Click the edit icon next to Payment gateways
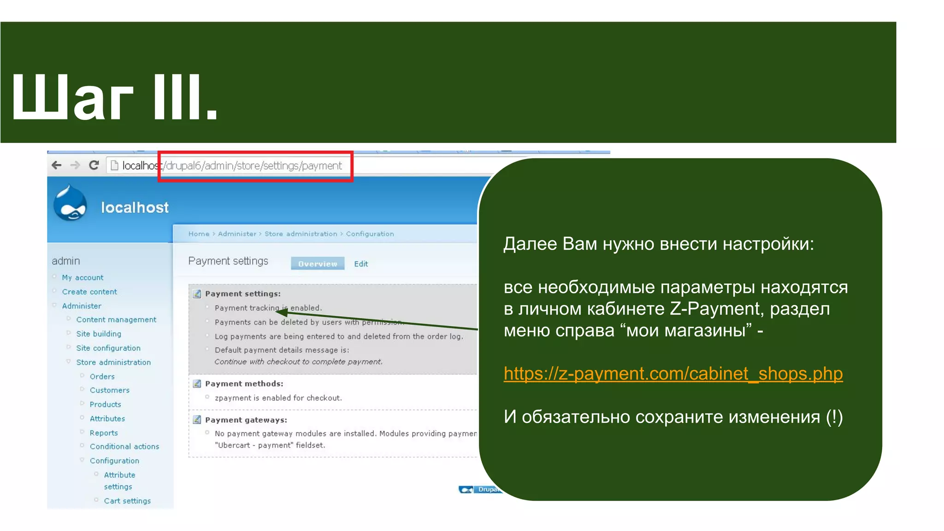This screenshot has width=944, height=531. tap(197, 419)
